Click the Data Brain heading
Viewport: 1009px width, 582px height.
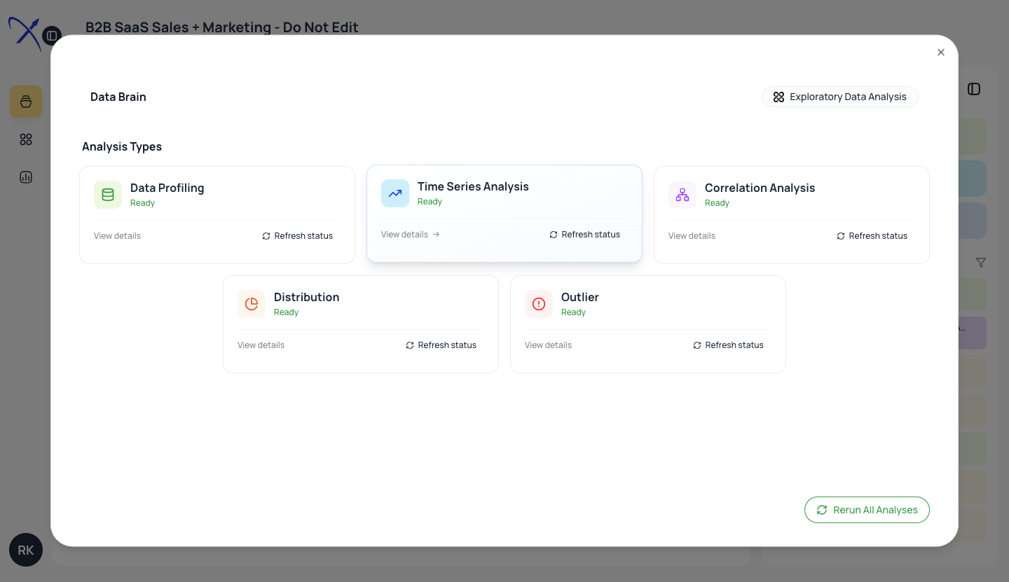pos(118,97)
